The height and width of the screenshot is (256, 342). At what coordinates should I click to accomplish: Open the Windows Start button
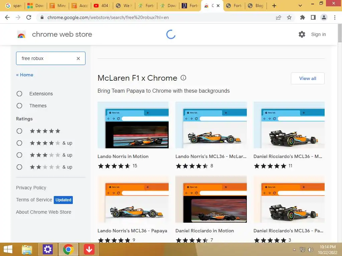coord(8,249)
